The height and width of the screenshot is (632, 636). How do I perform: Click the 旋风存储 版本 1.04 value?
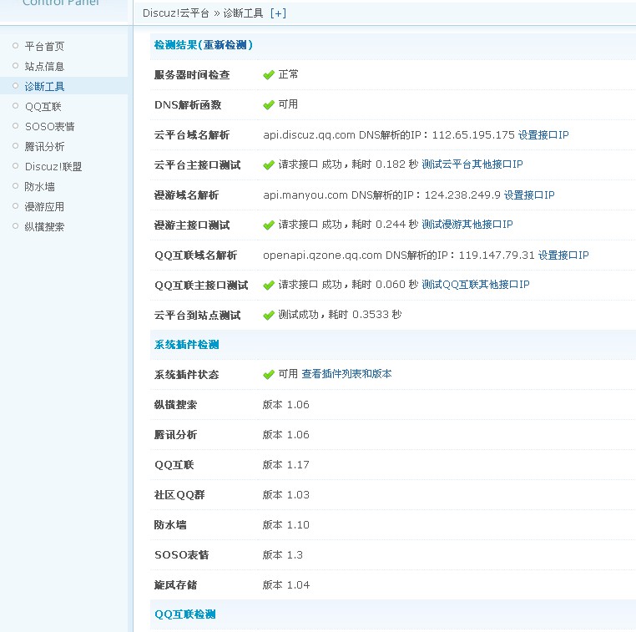tap(286, 584)
